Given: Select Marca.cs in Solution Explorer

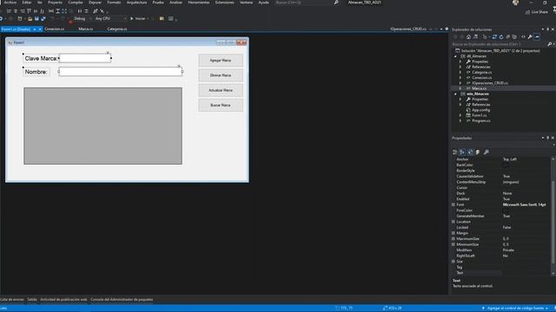Looking at the screenshot, I should [x=479, y=88].
